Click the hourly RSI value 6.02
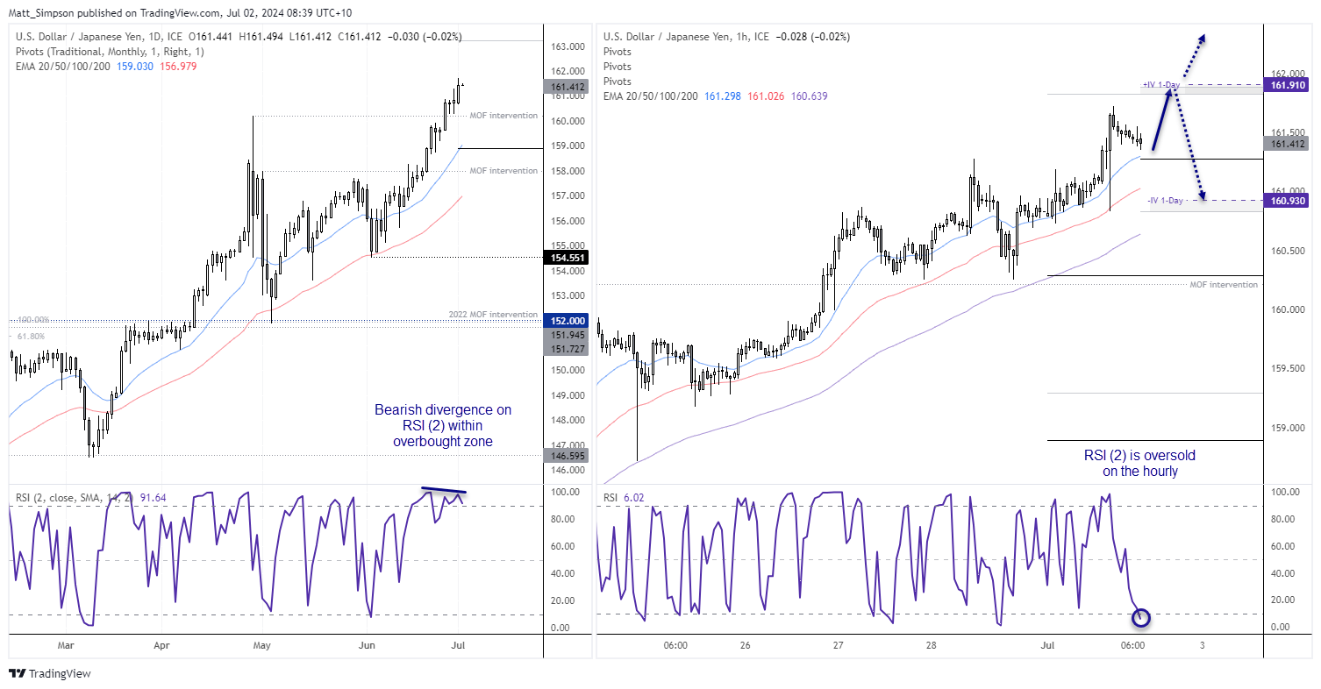Screen dimensions: 1321x689 [632, 497]
